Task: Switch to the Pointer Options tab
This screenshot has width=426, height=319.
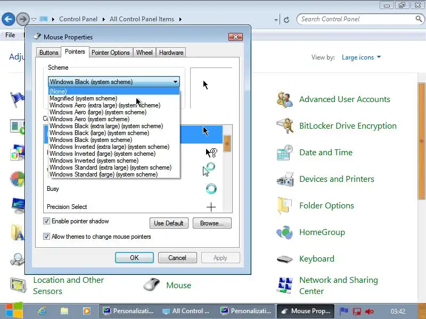Action: 111,53
